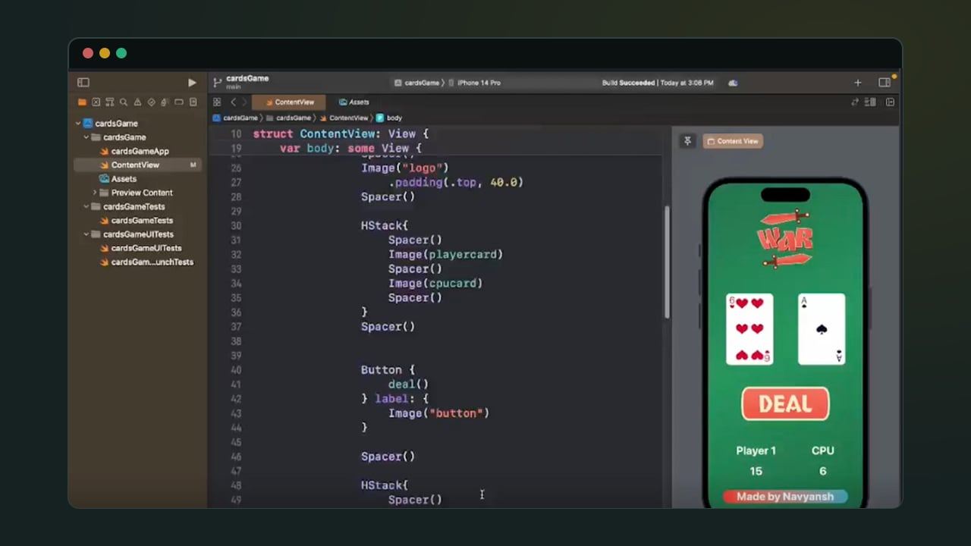
Task: Collapse the cardsGameUITests folder
Action: [x=86, y=234]
